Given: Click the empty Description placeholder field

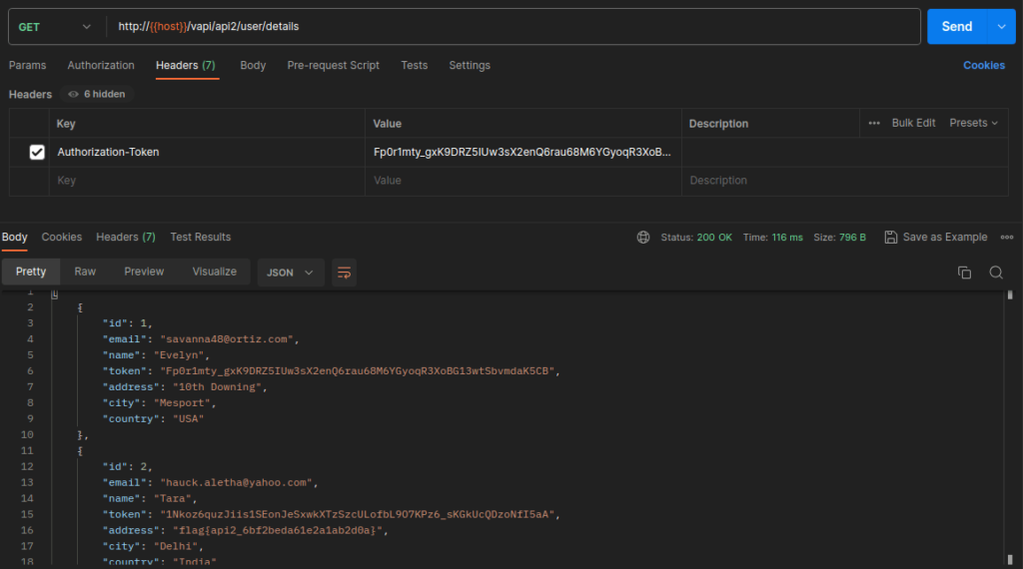Looking at the screenshot, I should 844,181.
